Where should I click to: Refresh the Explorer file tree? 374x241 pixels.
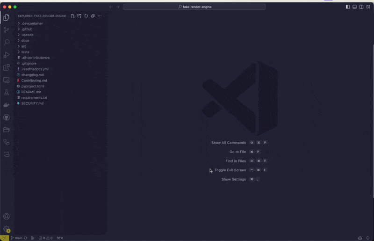[86, 16]
